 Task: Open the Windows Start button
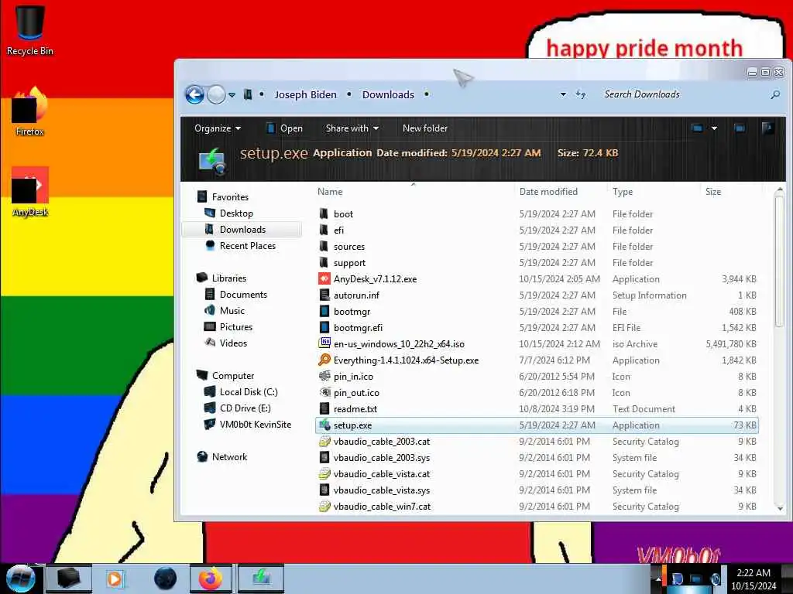tap(20, 579)
